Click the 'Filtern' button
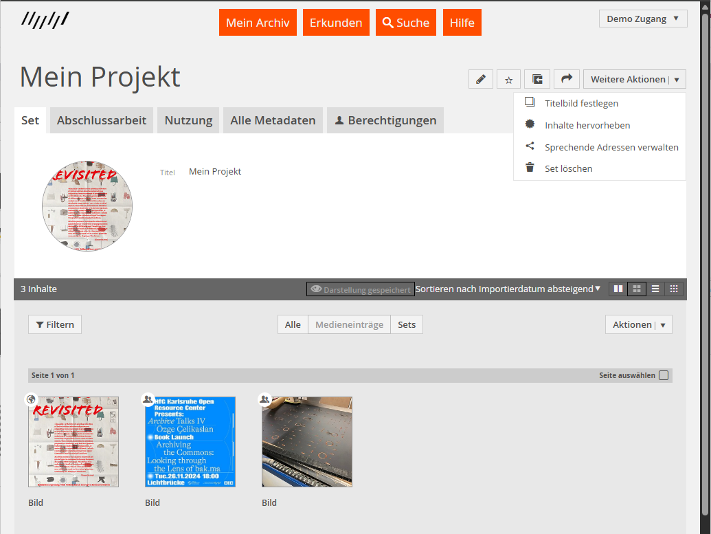 tap(55, 324)
